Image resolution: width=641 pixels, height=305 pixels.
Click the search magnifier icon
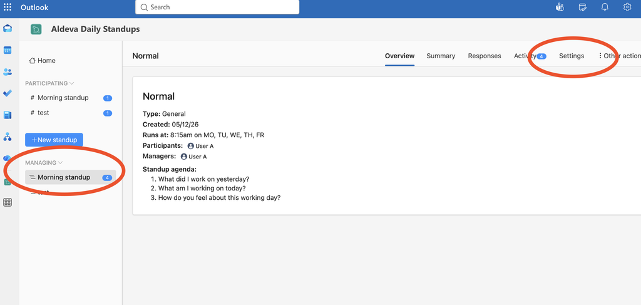(144, 8)
